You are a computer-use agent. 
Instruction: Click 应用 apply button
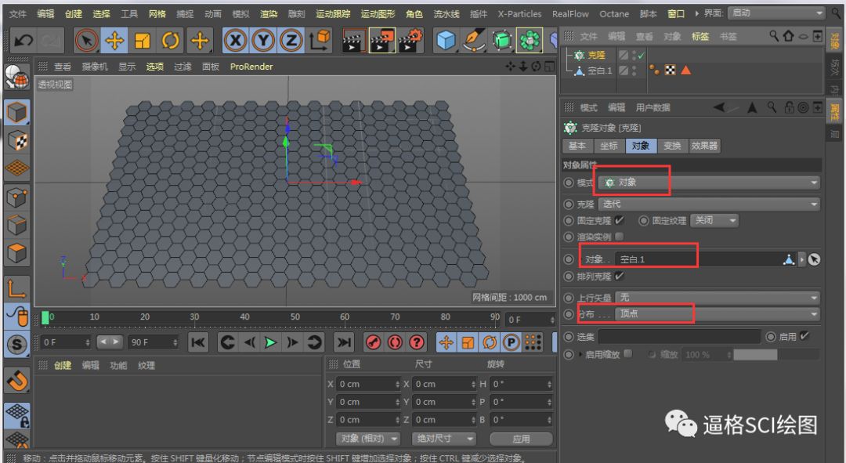(x=521, y=439)
